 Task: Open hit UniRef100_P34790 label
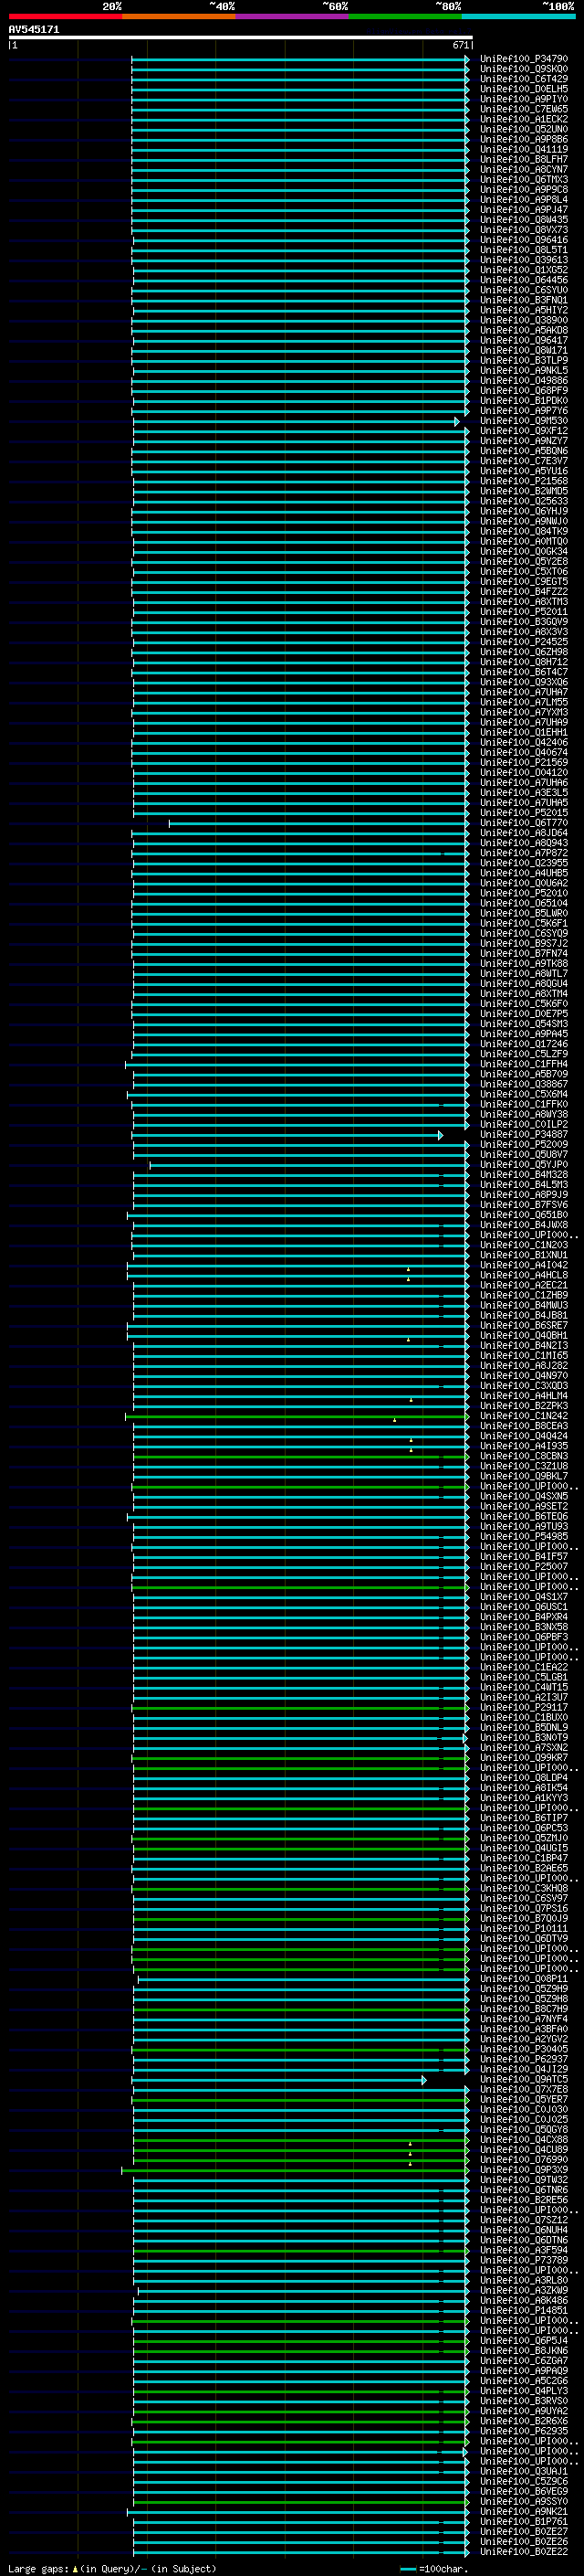(523, 59)
